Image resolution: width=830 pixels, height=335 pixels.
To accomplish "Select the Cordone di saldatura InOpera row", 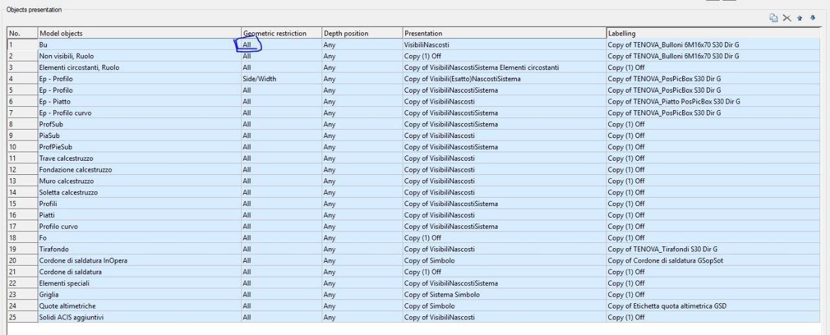I will 414,260.
